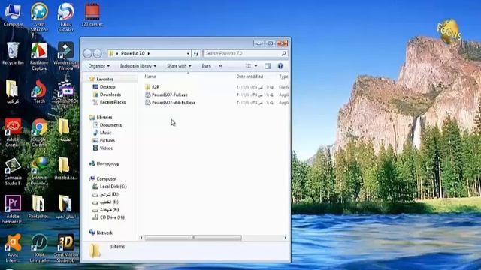
Task: Launch Internet Download Manager shortcut
Action: 39,172
